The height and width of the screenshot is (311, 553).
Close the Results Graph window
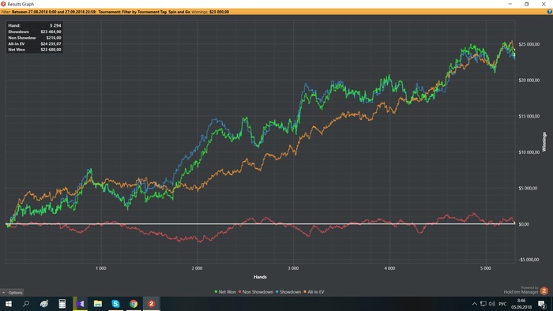pyautogui.click(x=544, y=4)
